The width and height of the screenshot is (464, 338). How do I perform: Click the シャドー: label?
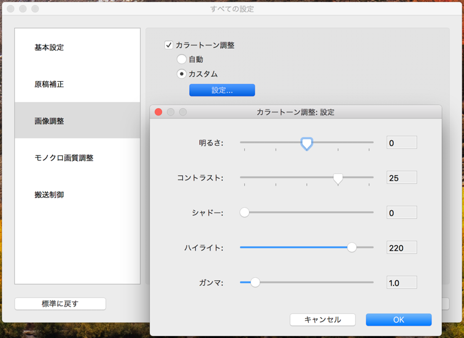click(207, 213)
